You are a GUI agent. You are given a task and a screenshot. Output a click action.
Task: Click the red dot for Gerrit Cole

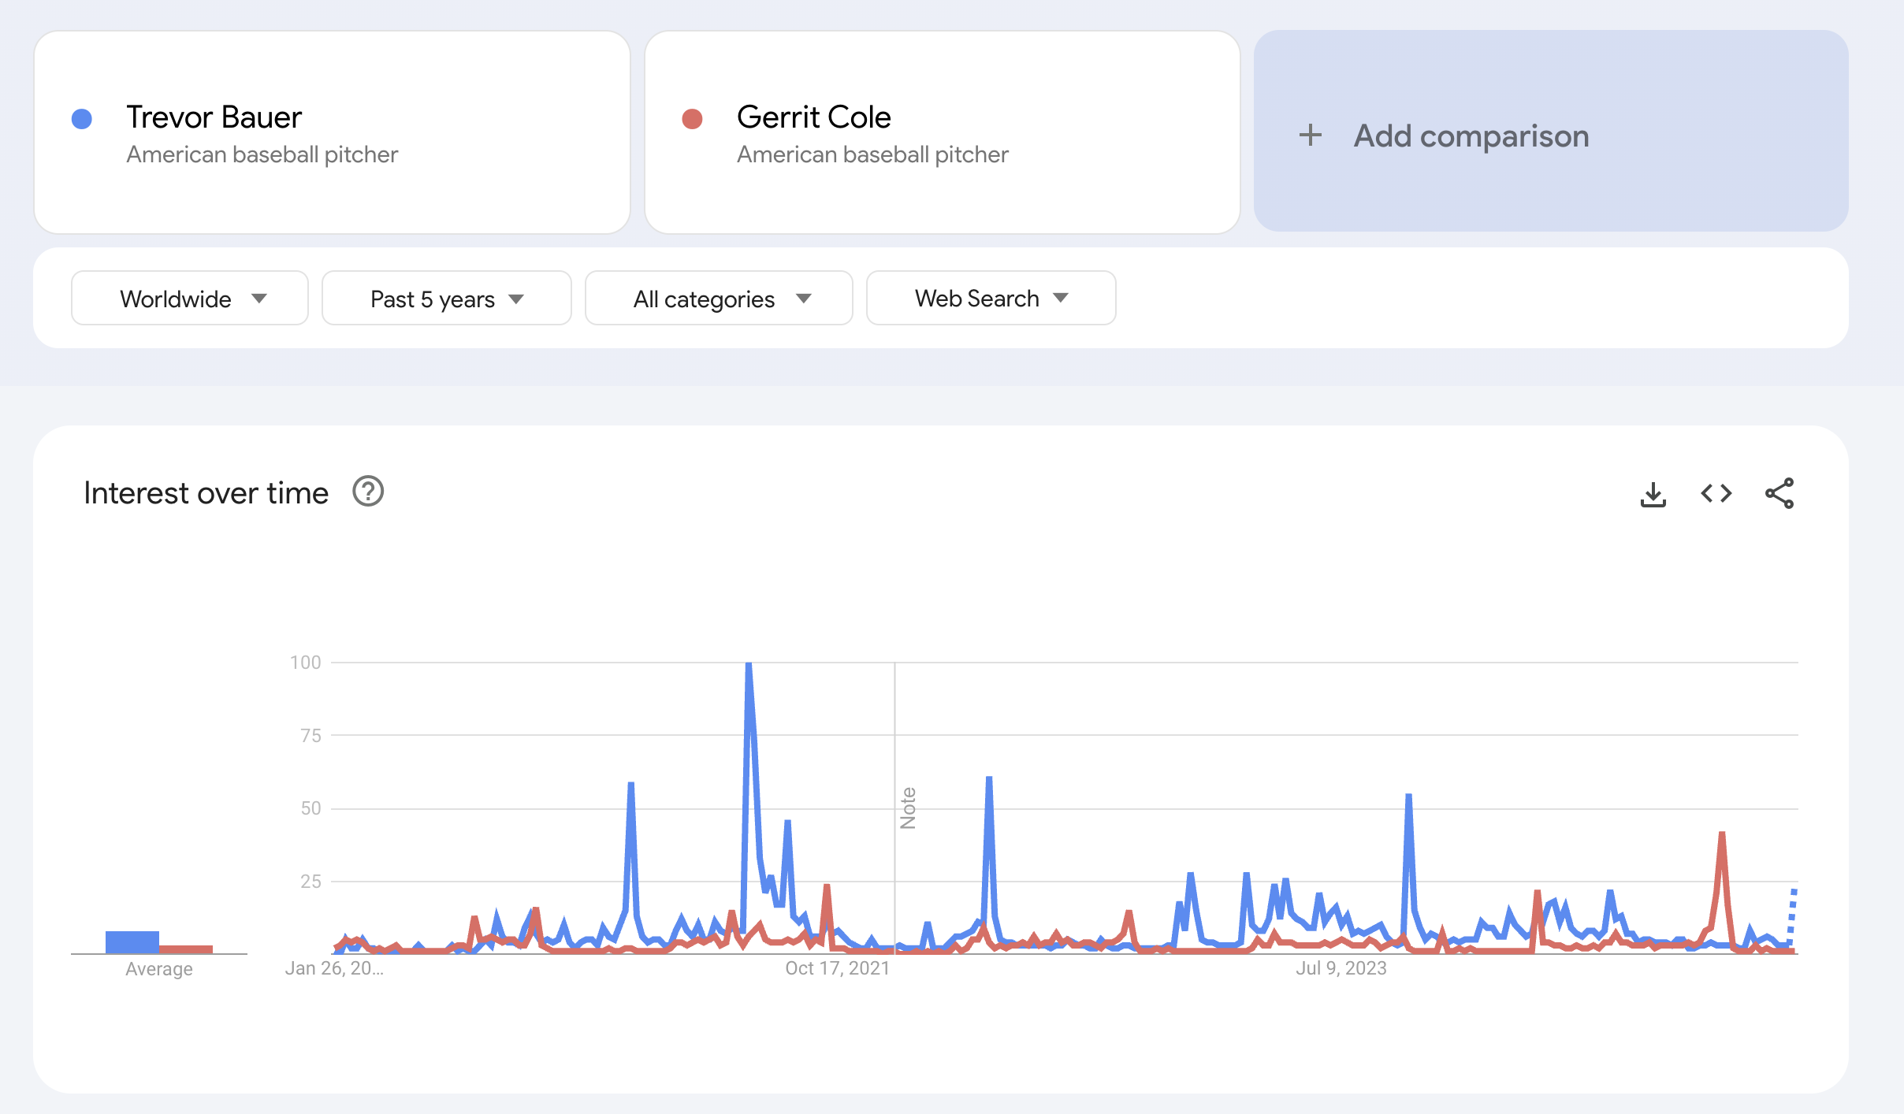point(692,118)
